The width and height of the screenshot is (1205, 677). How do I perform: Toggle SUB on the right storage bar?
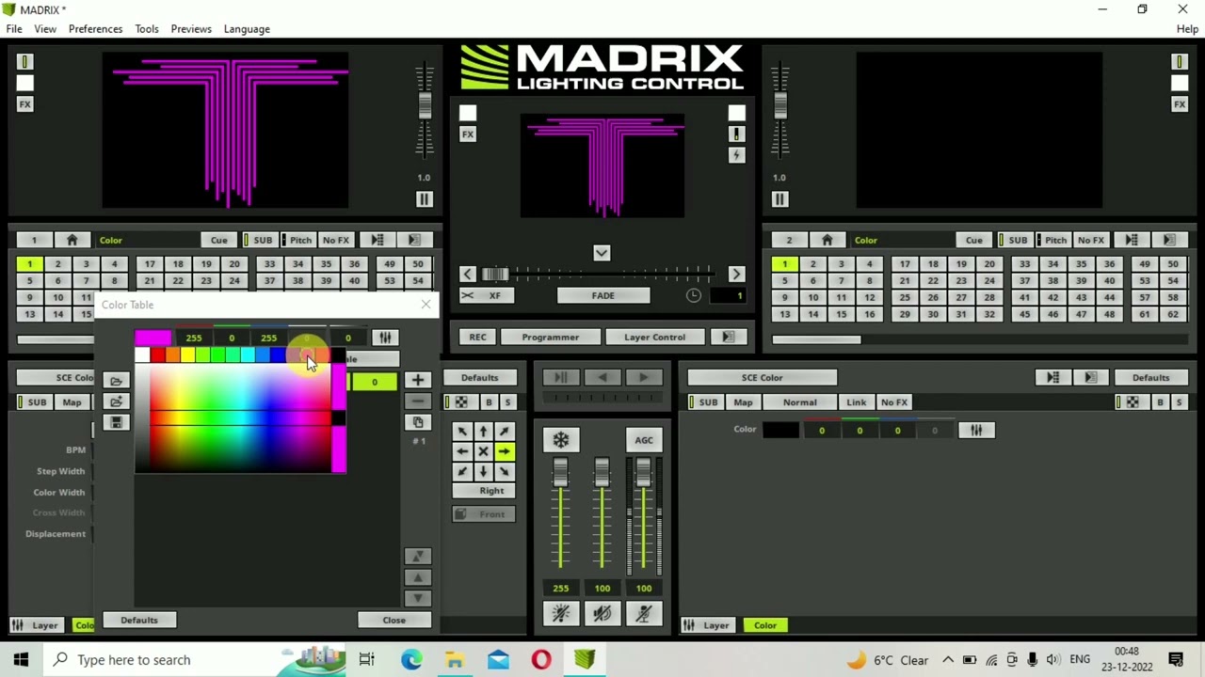pyautogui.click(x=1014, y=240)
